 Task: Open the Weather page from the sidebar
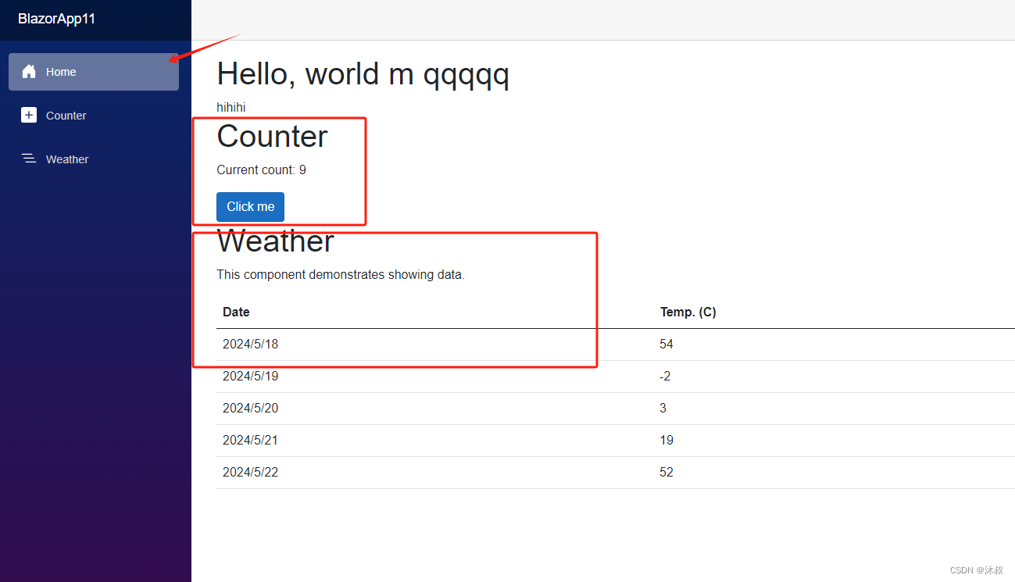click(x=67, y=159)
